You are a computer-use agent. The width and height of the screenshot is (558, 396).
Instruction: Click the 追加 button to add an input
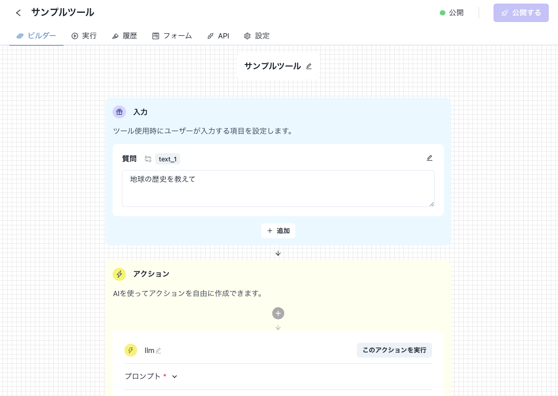(x=278, y=231)
